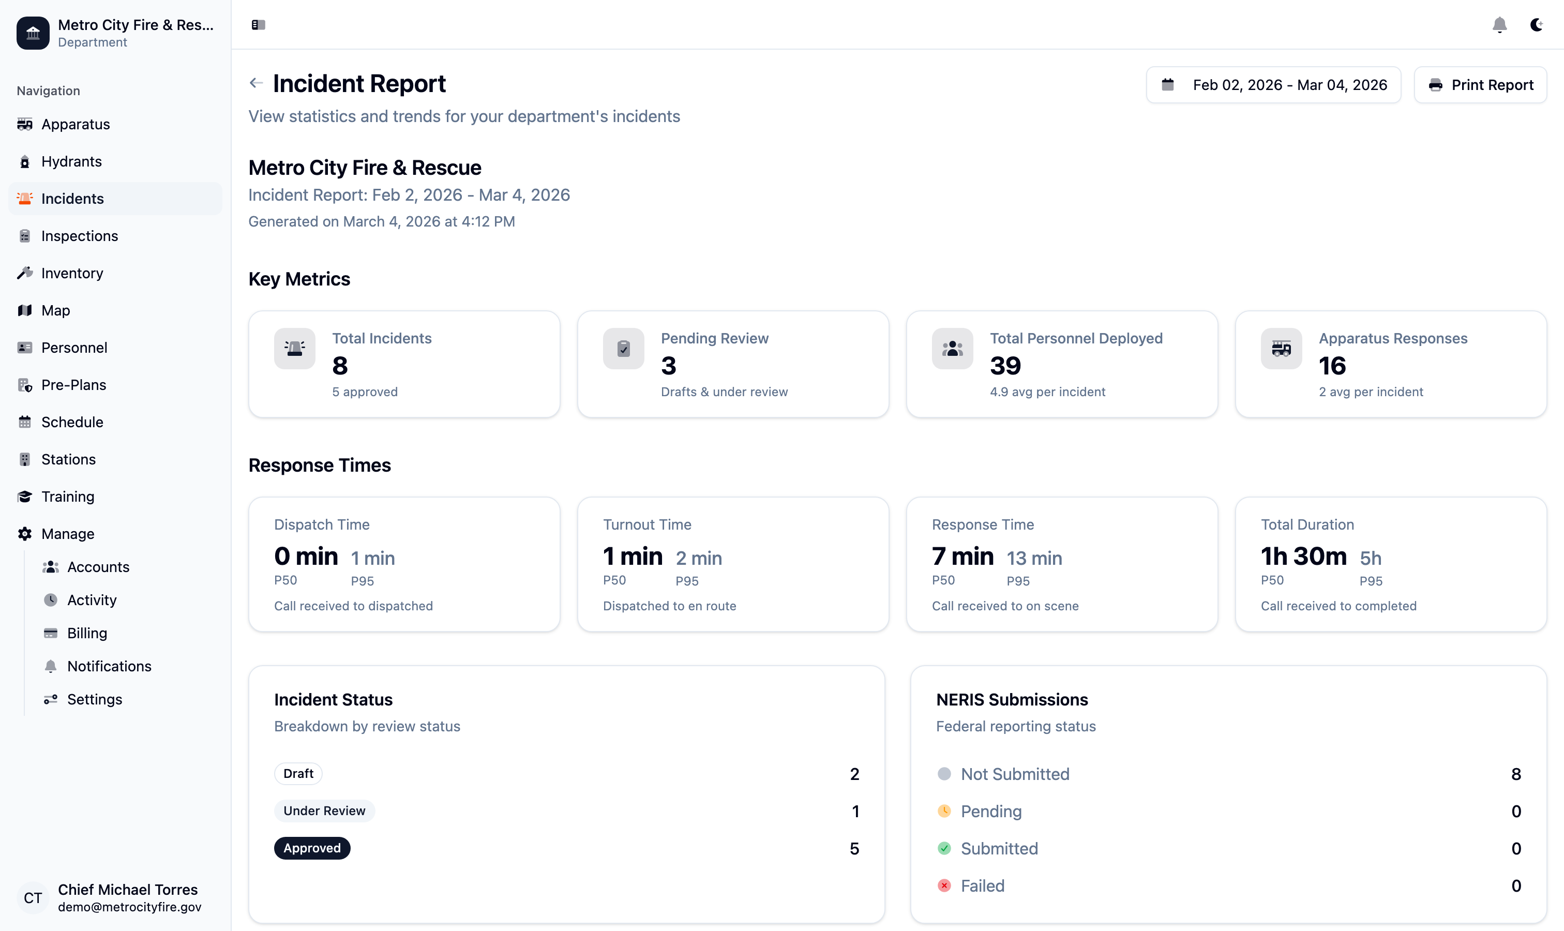Go back using the back arrow
Screen dimensions: 1564x931
point(256,82)
